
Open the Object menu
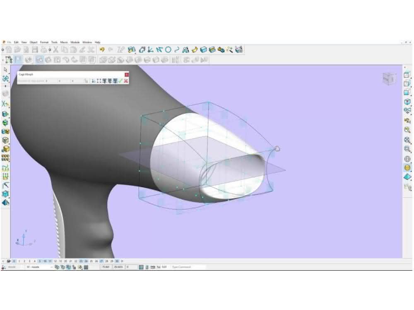34,42
